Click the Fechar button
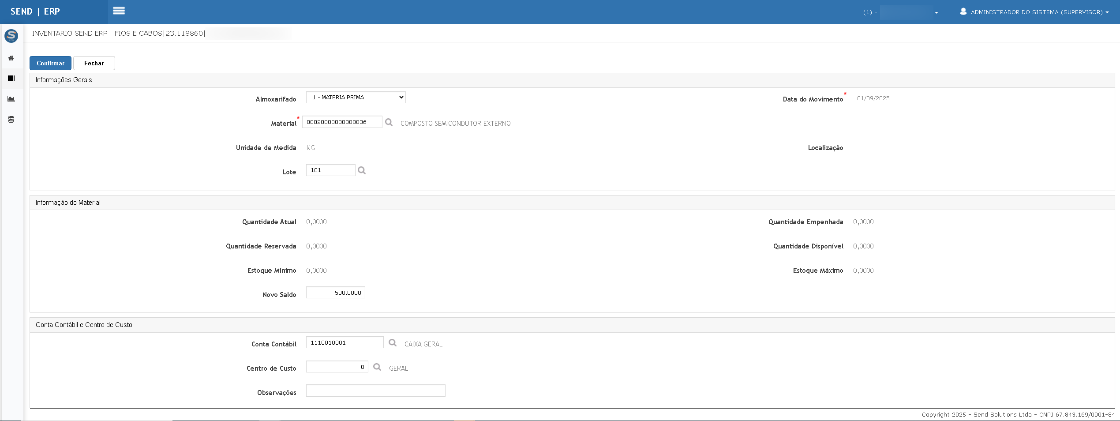This screenshot has width=1120, height=421. 94,63
